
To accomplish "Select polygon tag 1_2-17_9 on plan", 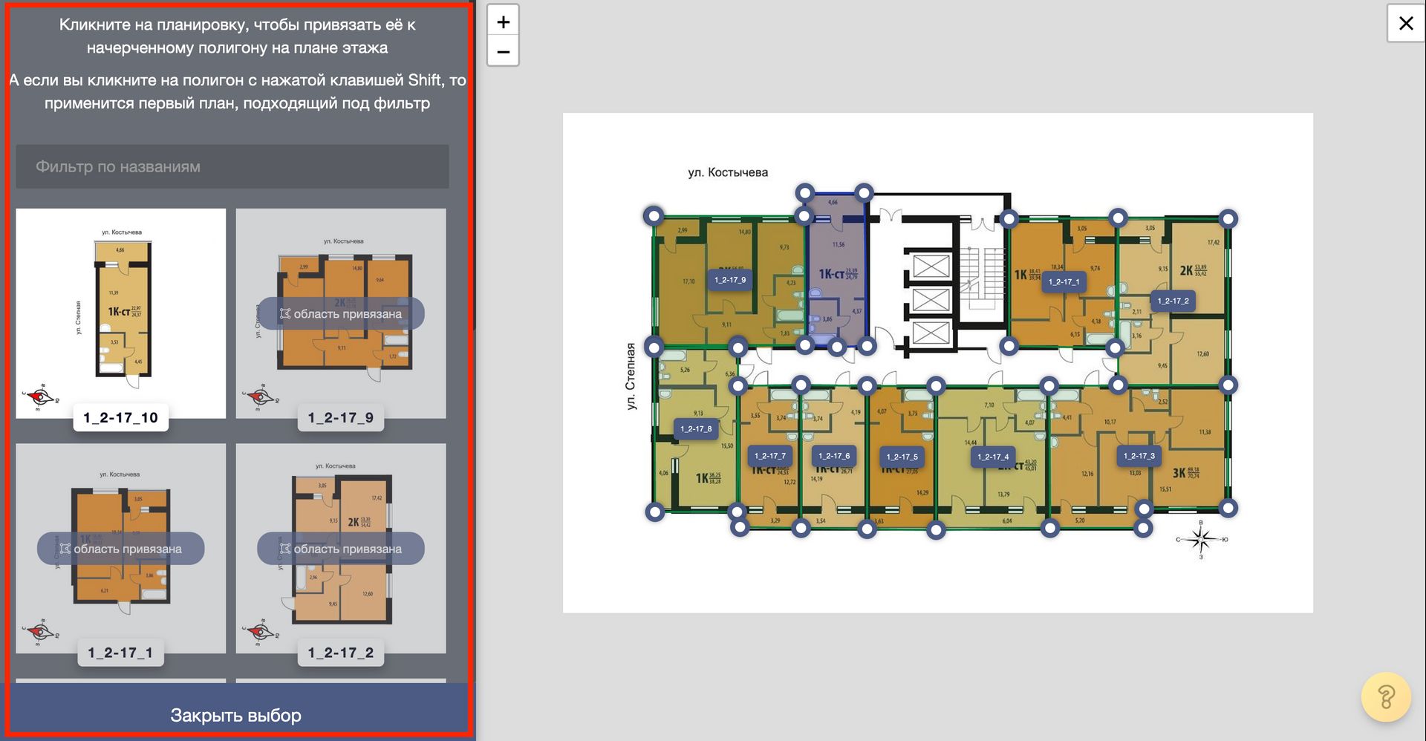I will (730, 280).
